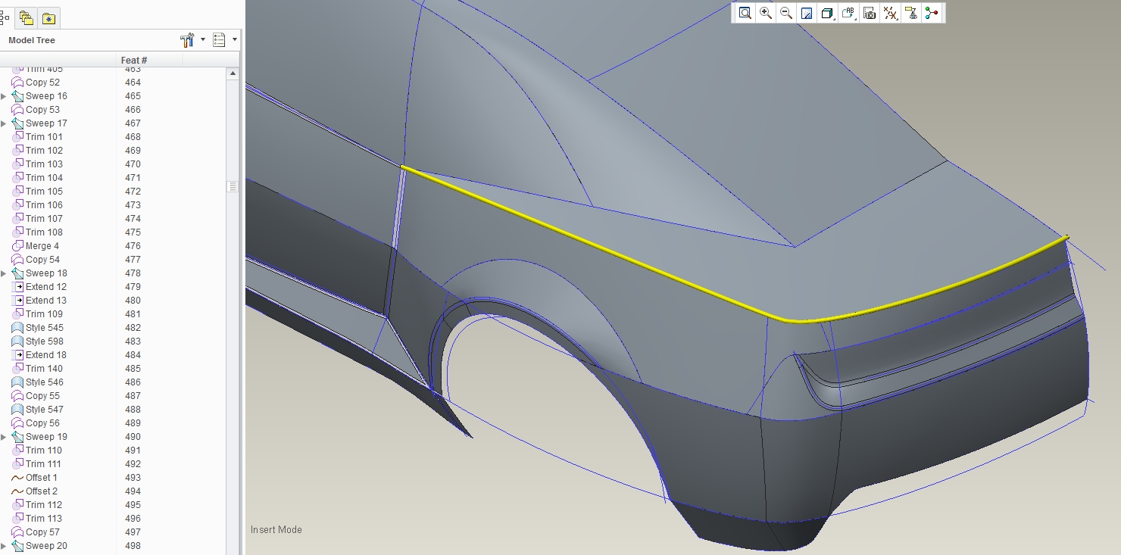Image resolution: width=1121 pixels, height=555 pixels.
Task: Select Trim 140 in model tree
Action: click(x=44, y=369)
